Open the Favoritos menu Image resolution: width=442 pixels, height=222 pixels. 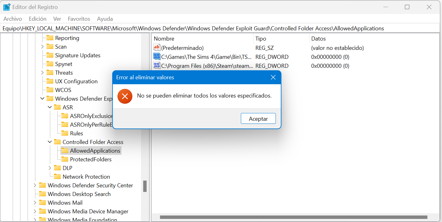coord(79,19)
